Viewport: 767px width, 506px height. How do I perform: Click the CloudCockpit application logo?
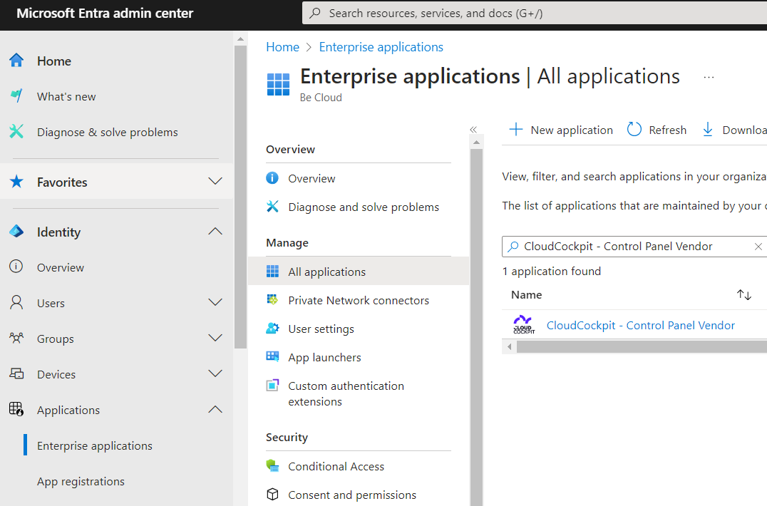[x=524, y=324]
